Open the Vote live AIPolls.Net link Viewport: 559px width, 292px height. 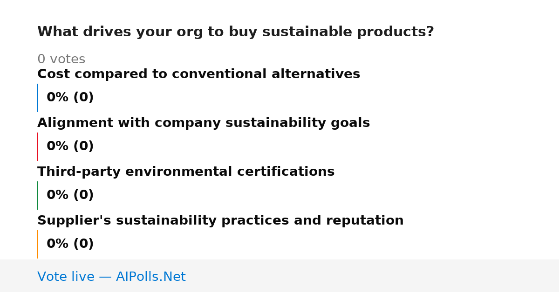[x=111, y=277]
